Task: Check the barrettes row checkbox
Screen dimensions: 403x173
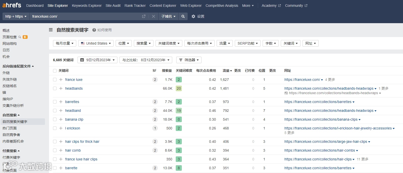Action: 55,102
